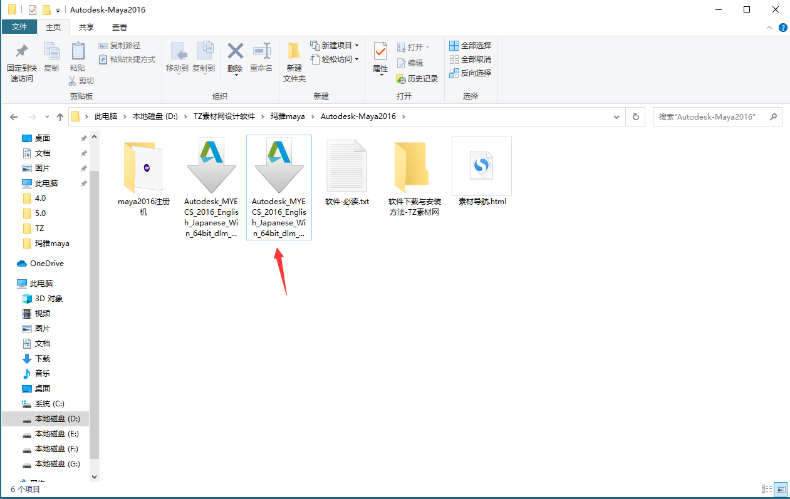The image size is (790, 499).
Task: Expand 新建项目 dropdown
Action: coord(356,46)
